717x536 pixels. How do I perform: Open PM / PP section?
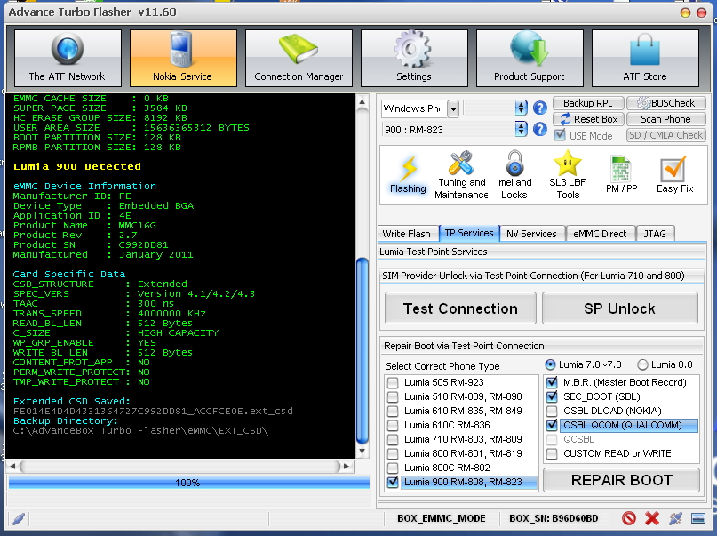[x=621, y=175]
